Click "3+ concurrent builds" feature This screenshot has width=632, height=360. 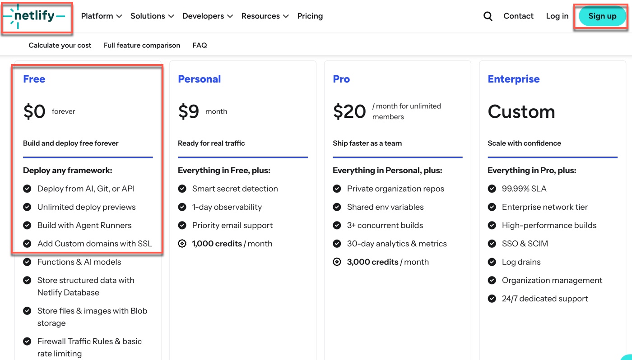point(385,226)
